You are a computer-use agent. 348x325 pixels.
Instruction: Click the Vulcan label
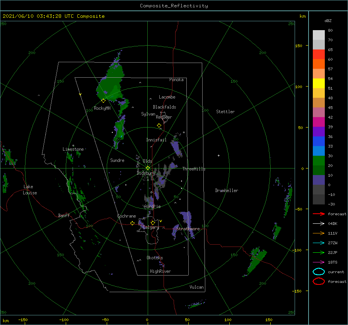196,287
